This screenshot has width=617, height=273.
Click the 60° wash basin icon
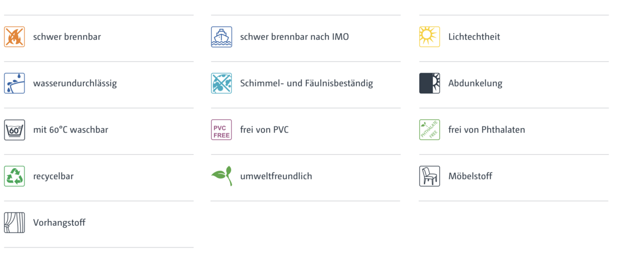(14, 130)
